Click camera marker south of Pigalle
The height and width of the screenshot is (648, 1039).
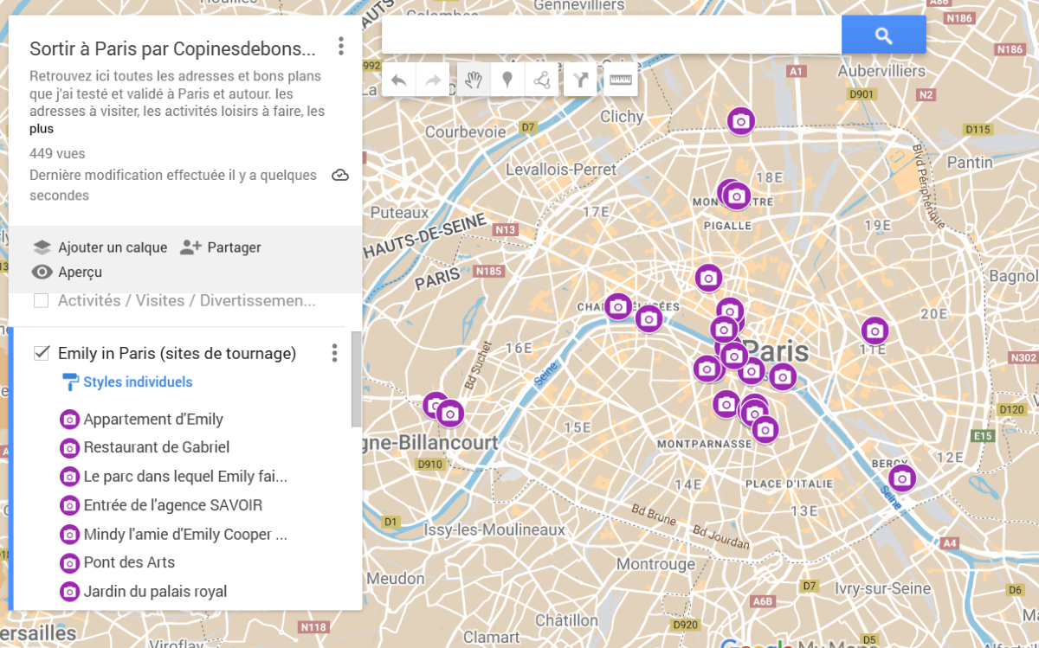[x=708, y=278]
